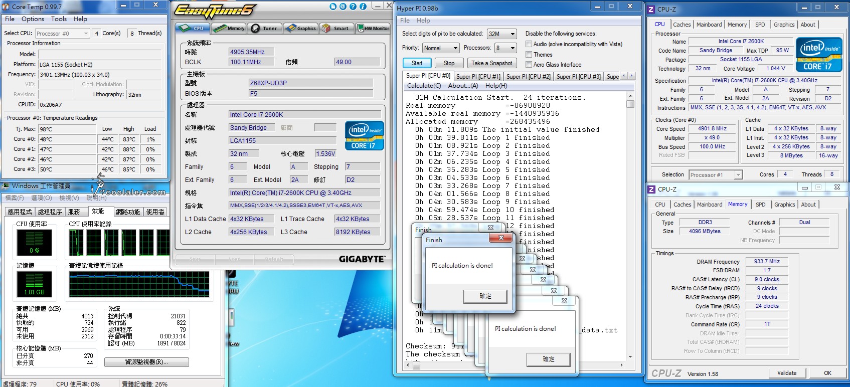Open the Tools menu in Core Temp
The image size is (850, 387).
(59, 19)
